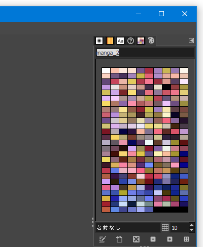This screenshot has height=247, width=203.
Task: Click the color entry name field 名前なし
Action: [128, 228]
